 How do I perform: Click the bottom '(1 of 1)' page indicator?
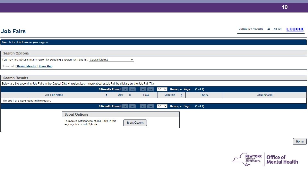(x=200, y=106)
